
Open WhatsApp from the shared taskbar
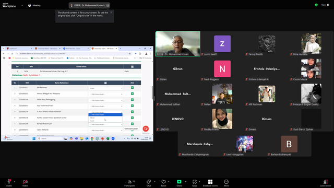tap(97, 138)
